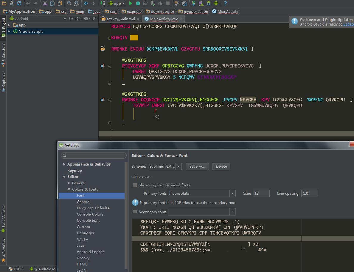
Task: Click the Scroll from Source target icon
Action: coord(71,18)
